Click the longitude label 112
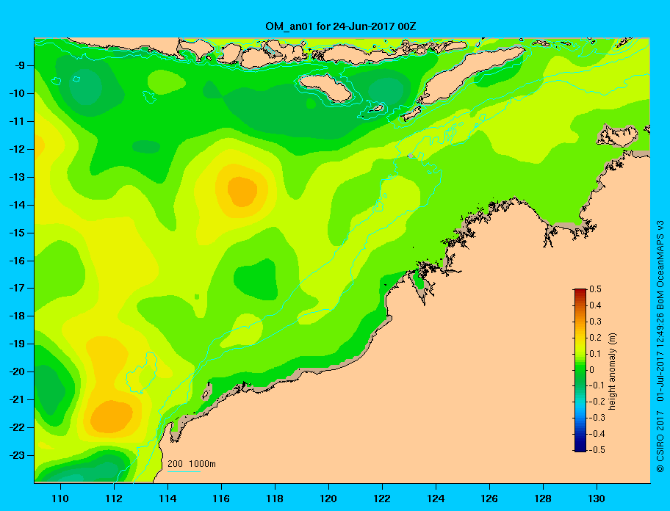Viewport: 670px width, 511px height. [114, 499]
